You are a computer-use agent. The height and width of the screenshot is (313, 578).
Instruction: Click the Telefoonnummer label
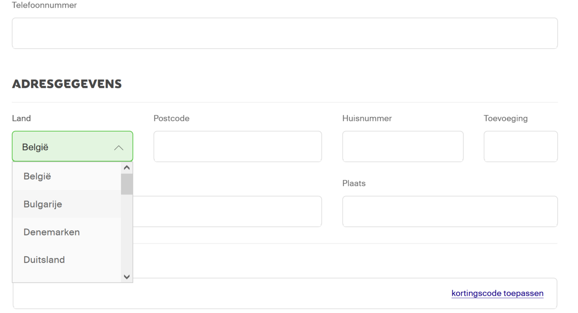(x=44, y=5)
